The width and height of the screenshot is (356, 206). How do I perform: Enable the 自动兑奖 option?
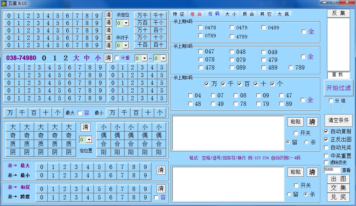[x=326, y=148]
